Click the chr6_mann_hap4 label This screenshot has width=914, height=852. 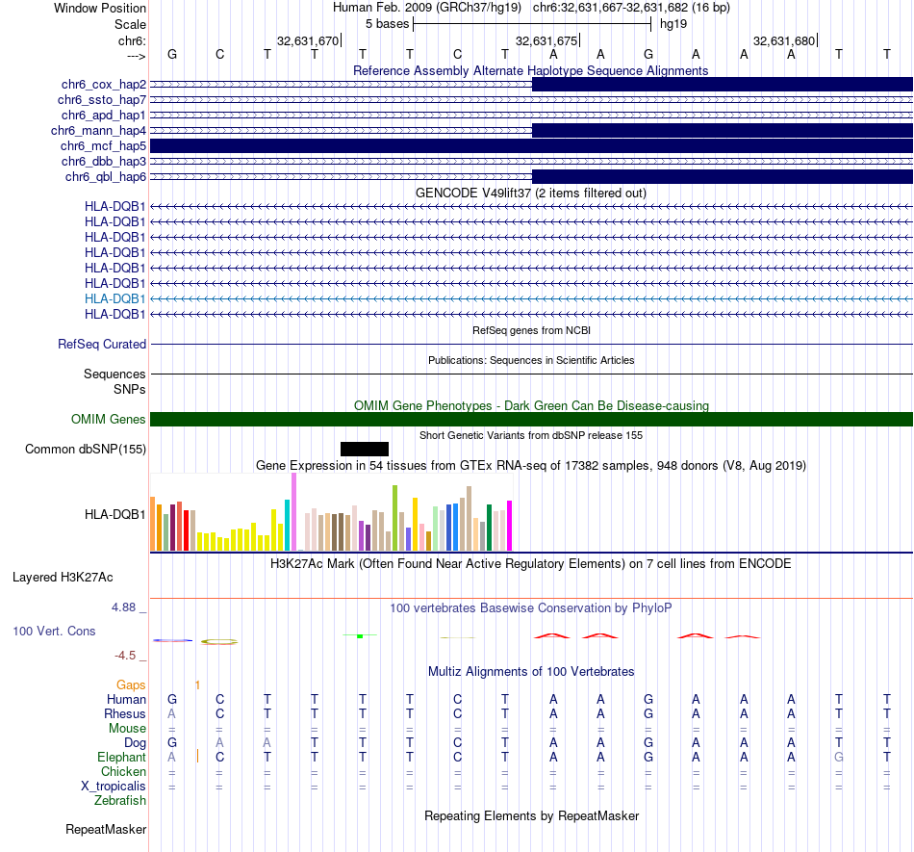98,131
